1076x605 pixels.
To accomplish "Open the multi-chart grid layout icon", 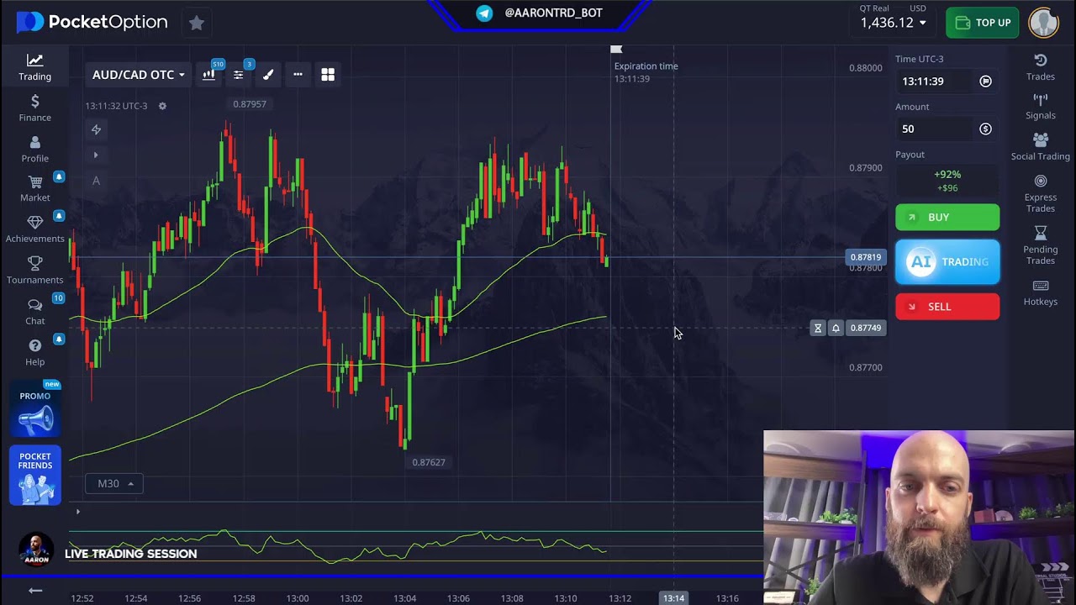I will [x=328, y=75].
